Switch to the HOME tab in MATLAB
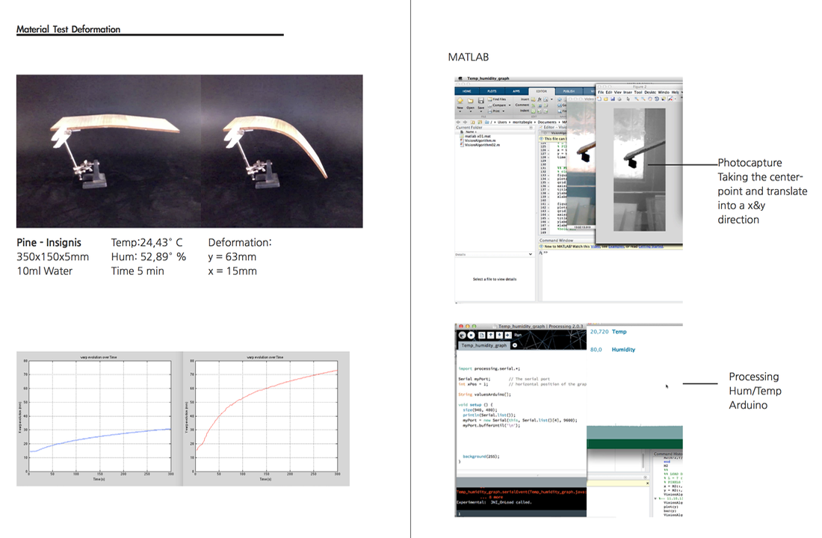This screenshot has width=822, height=538. (466, 91)
